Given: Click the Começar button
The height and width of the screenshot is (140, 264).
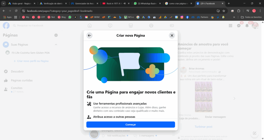Looking at the screenshot, I should (x=131, y=125).
